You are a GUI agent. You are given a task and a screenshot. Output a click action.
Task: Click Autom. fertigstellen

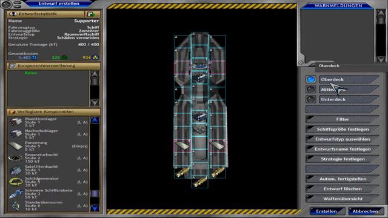343,179
